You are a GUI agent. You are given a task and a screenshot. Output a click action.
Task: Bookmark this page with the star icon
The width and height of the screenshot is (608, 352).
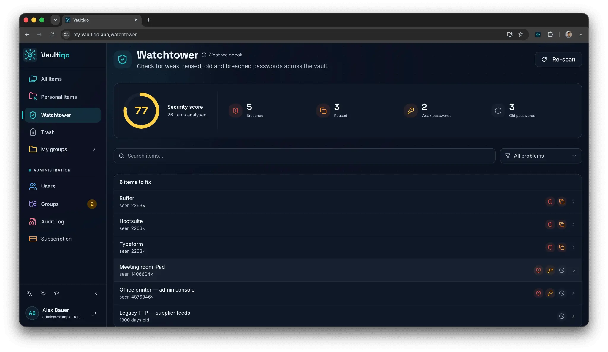point(521,34)
